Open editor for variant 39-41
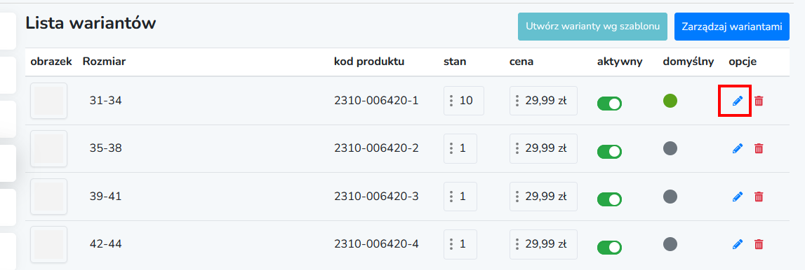The image size is (805, 270). (x=737, y=197)
